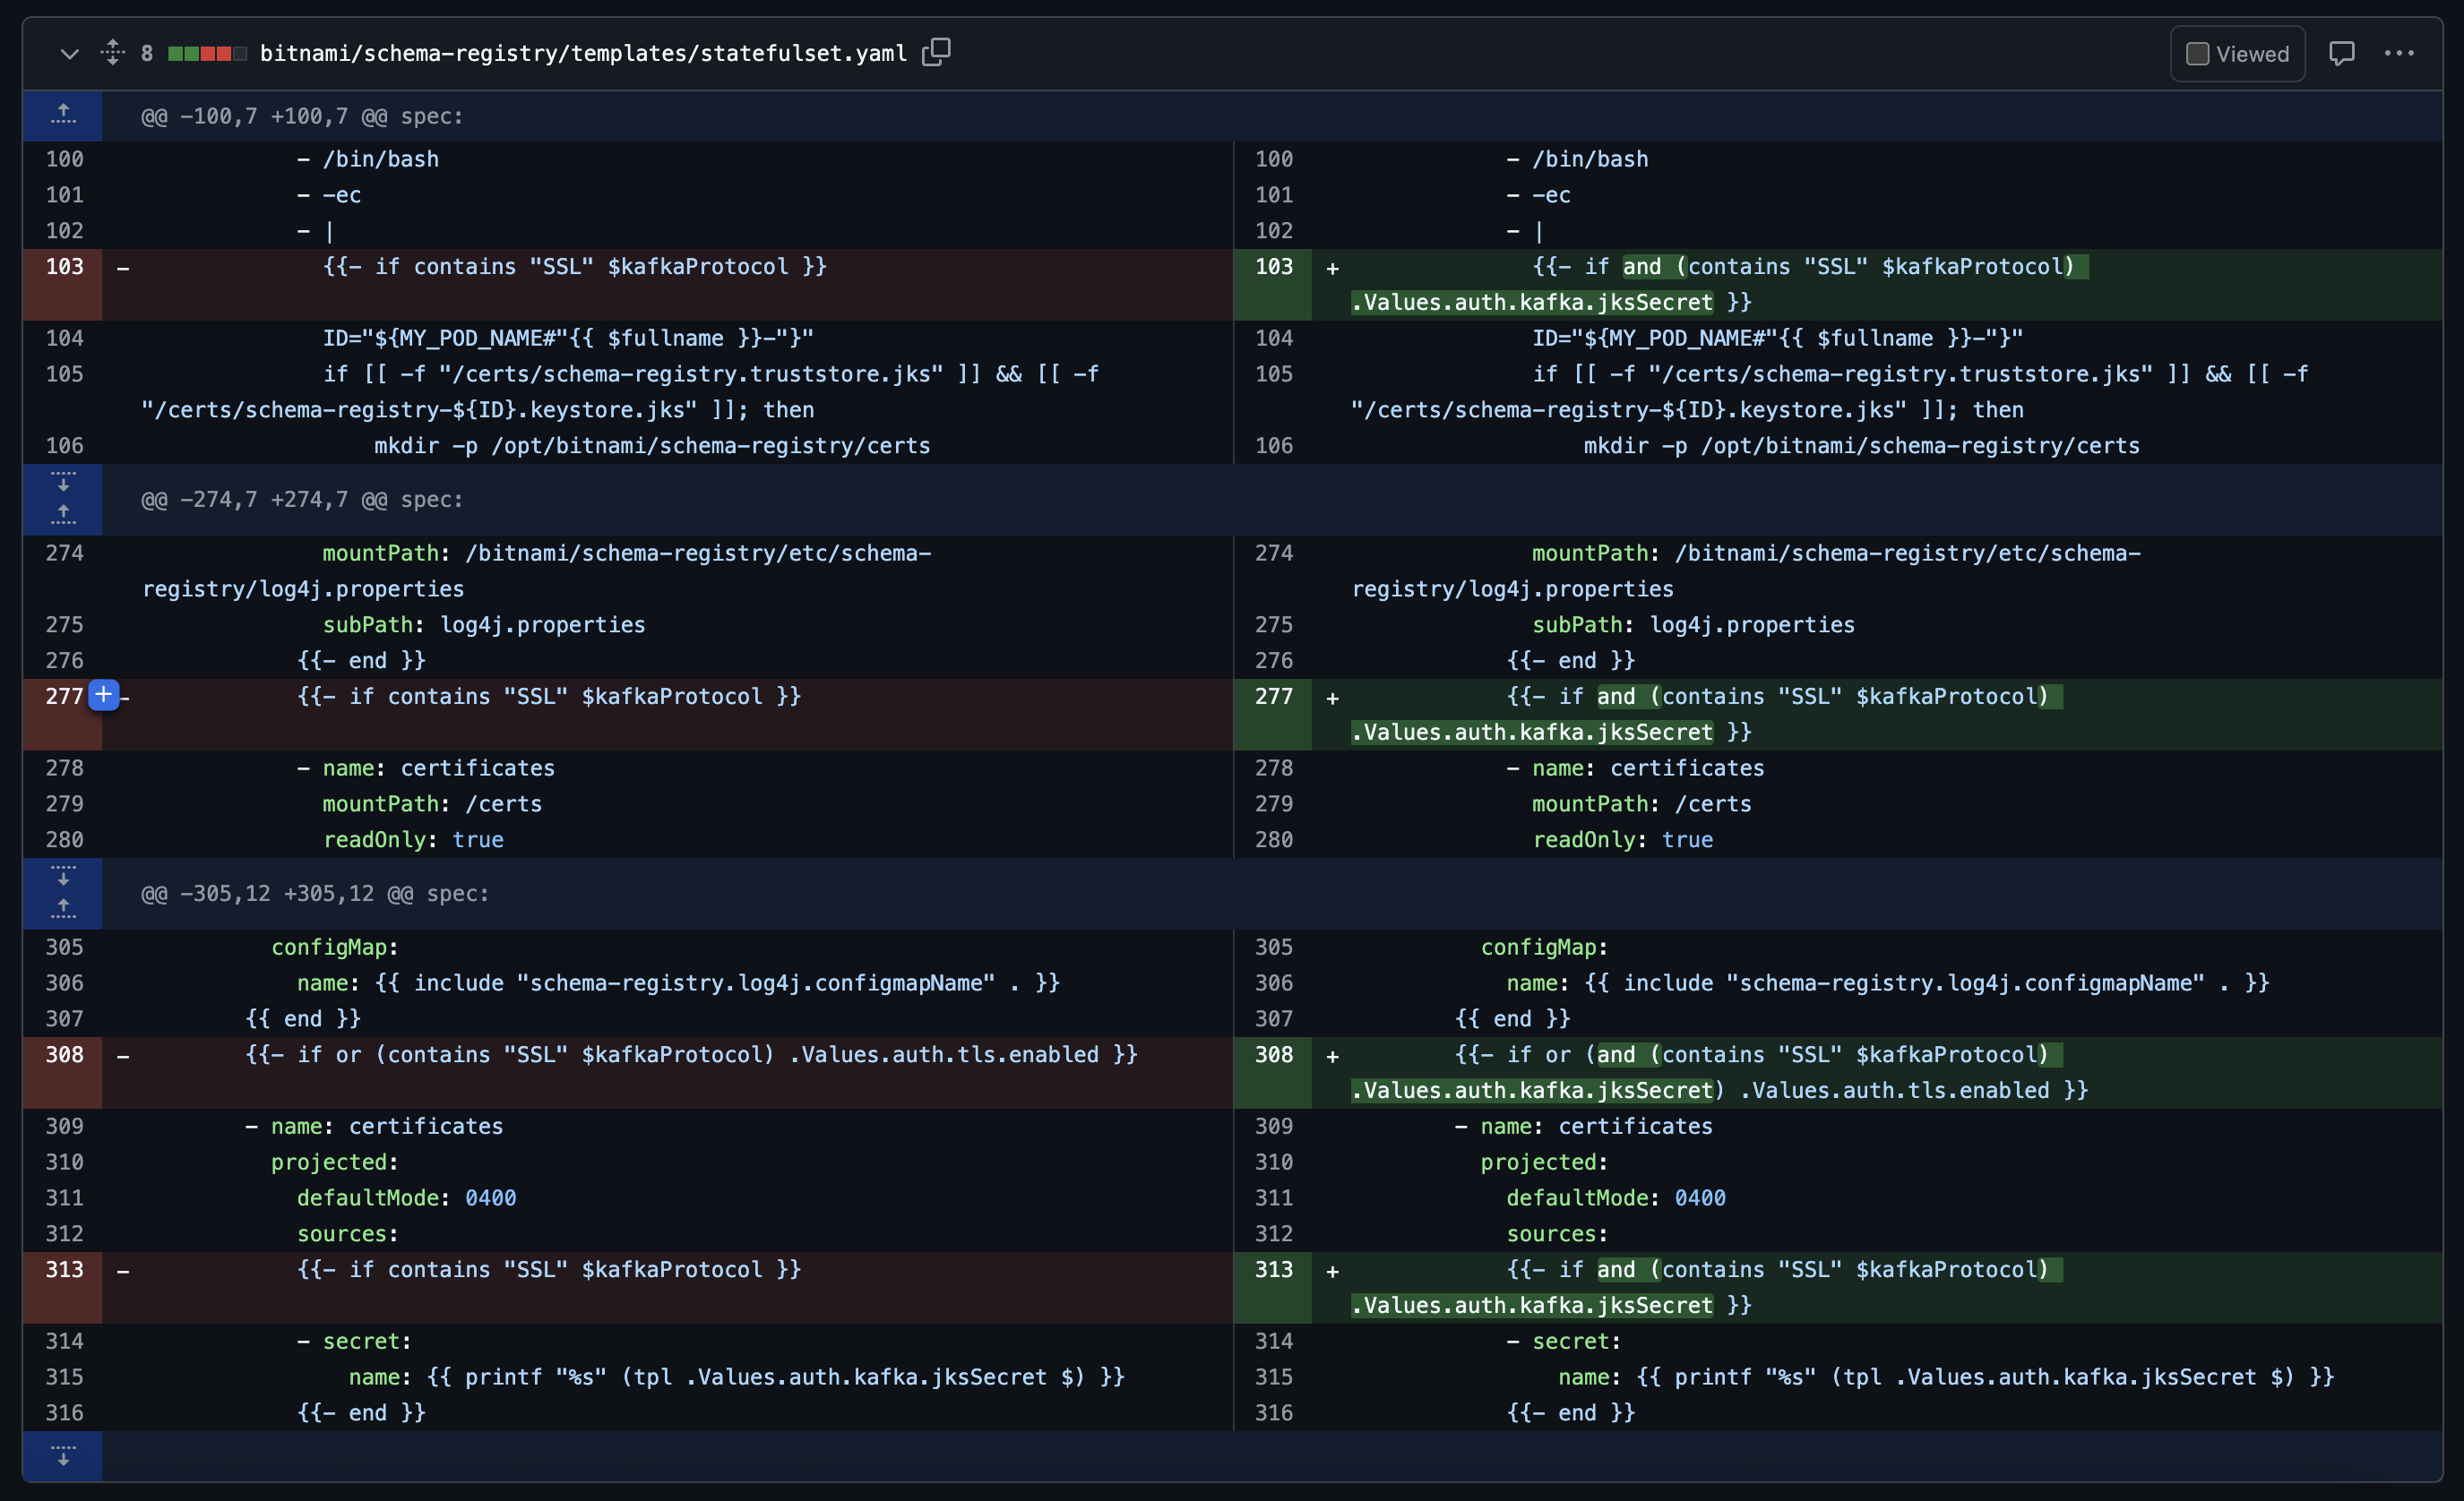Copy the statefulset.yaml file path
This screenshot has width=2464, height=1501.
[936, 52]
